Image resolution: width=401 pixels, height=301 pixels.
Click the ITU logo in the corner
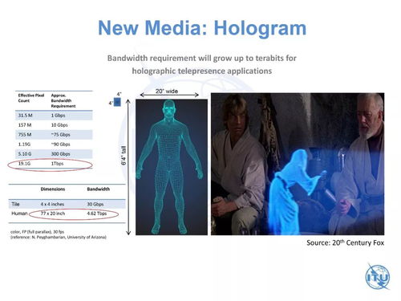coord(378,276)
